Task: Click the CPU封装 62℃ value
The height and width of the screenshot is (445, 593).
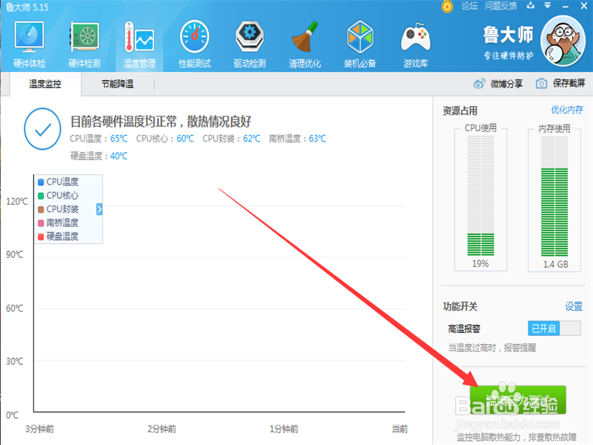Action: point(252,139)
